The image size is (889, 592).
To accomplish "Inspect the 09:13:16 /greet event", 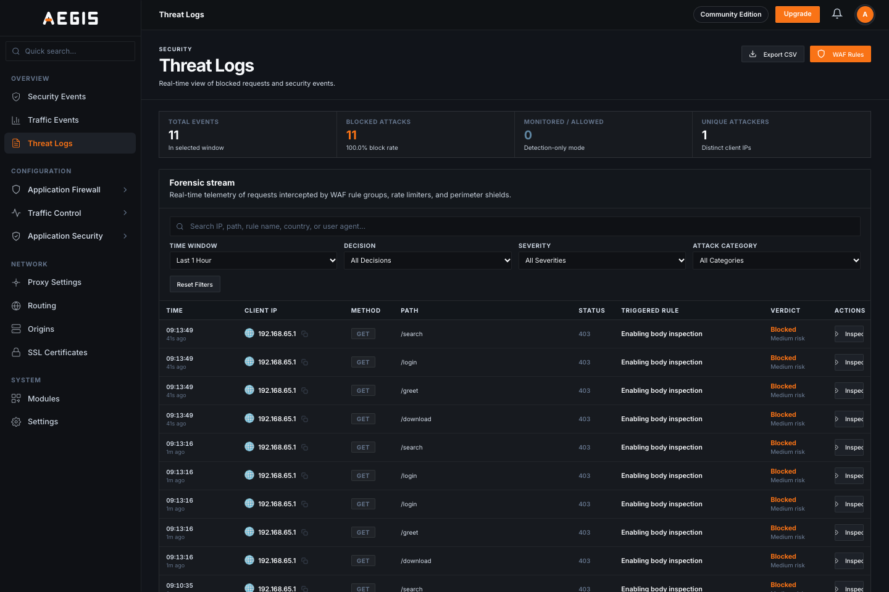I will pos(849,533).
